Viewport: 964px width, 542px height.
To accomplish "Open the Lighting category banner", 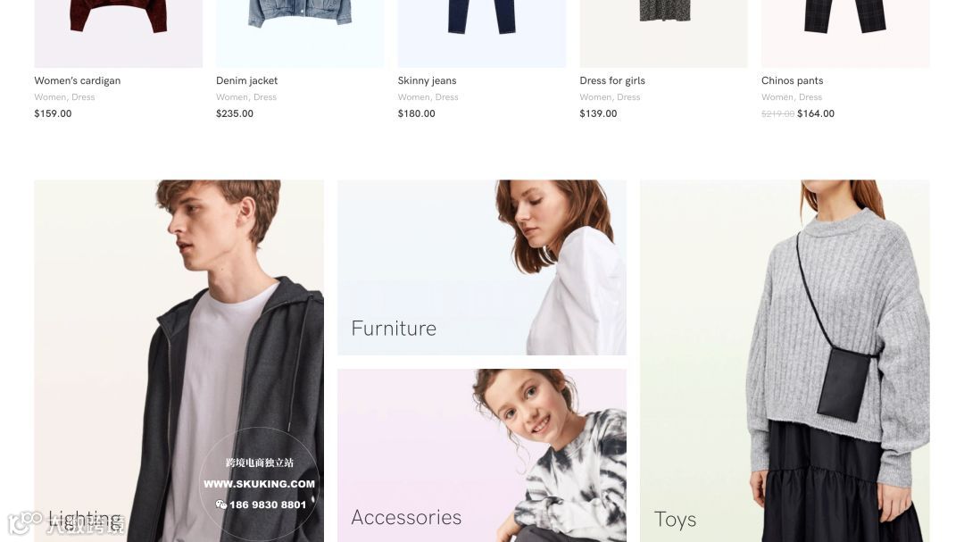I will pos(179,361).
